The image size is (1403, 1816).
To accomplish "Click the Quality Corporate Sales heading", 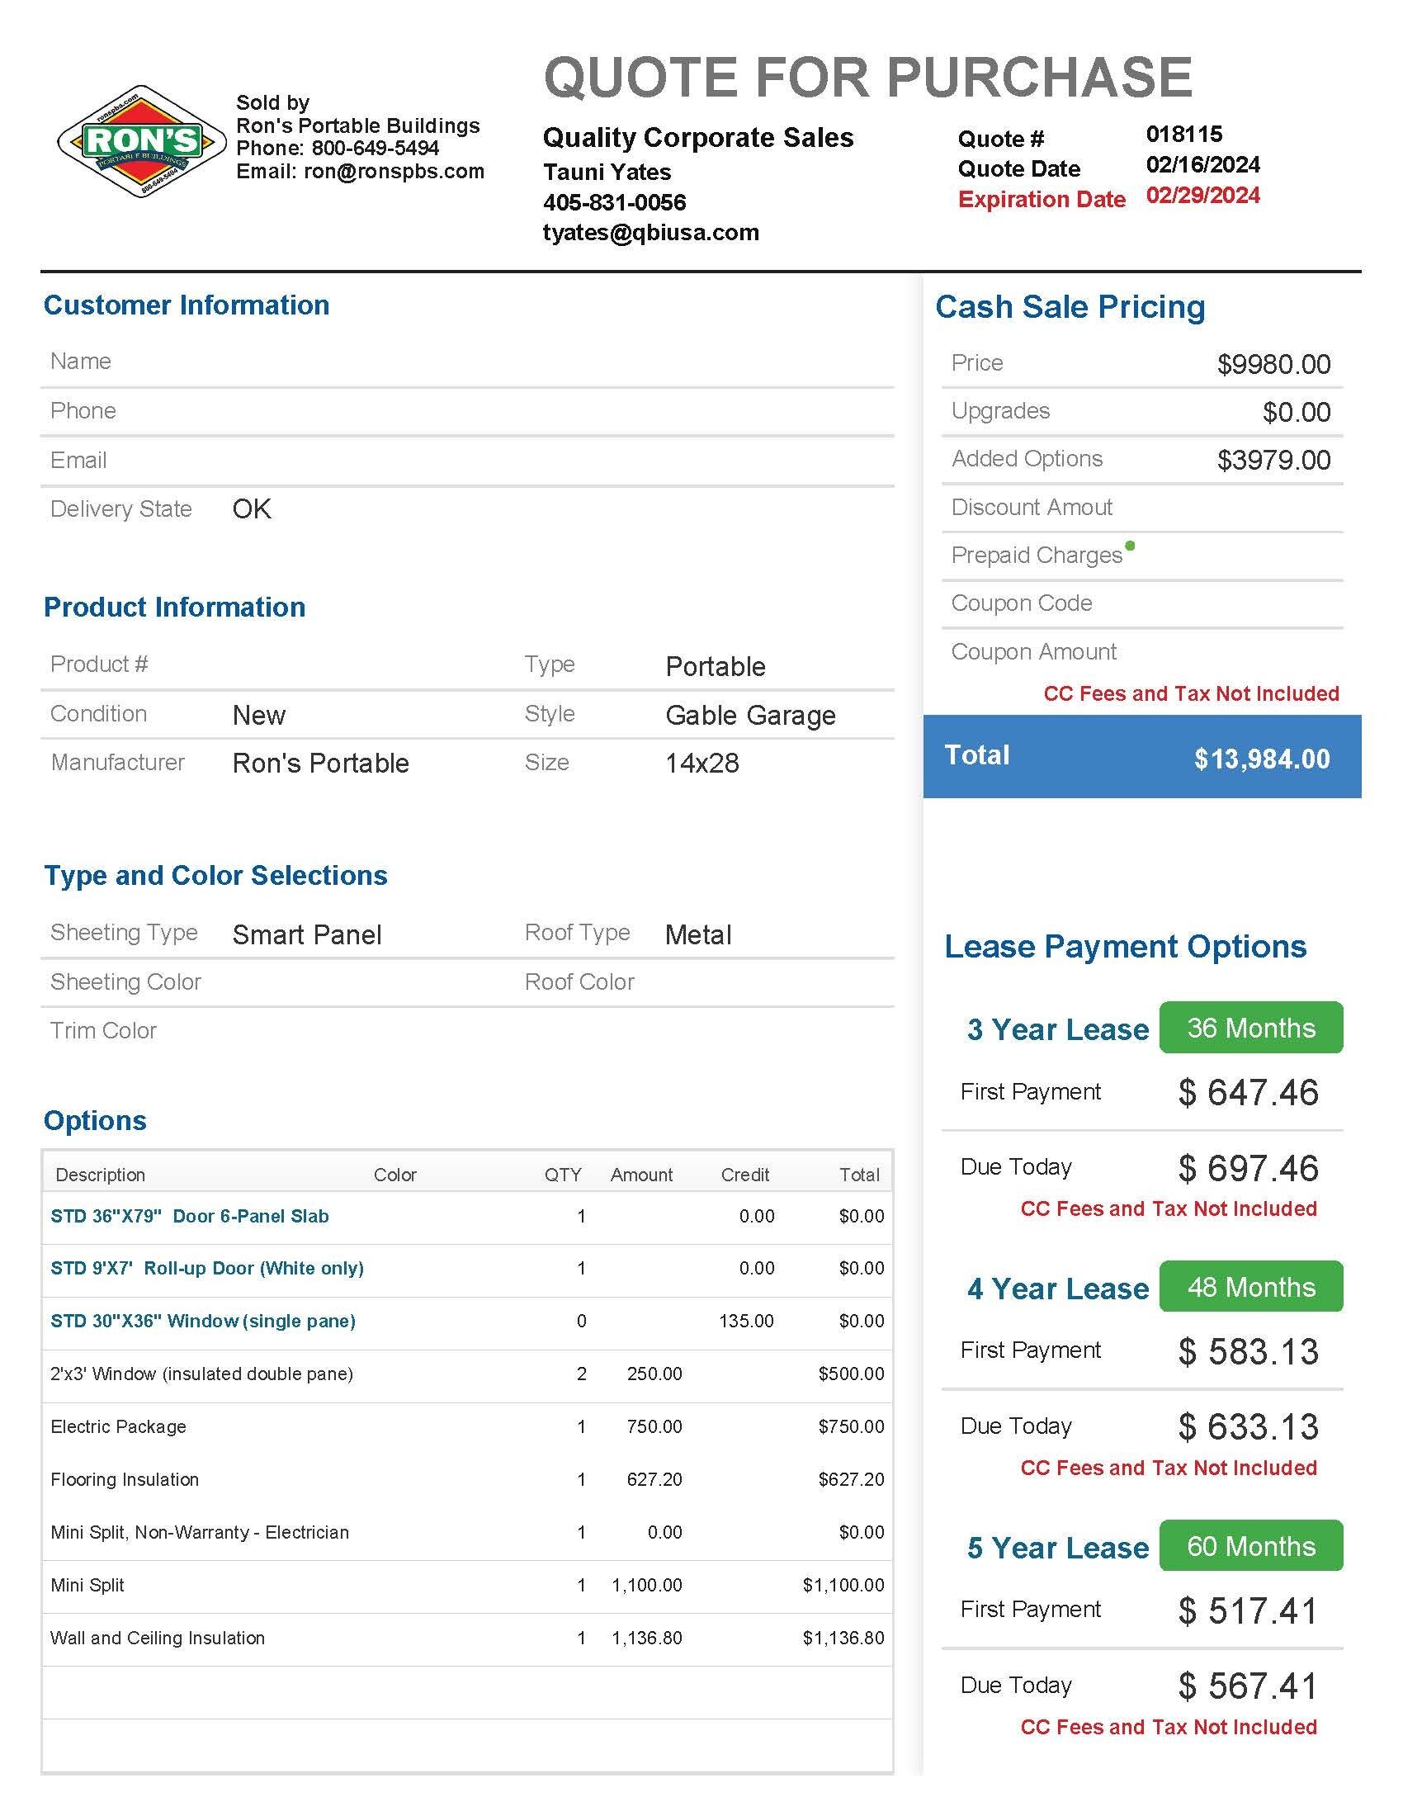I will [698, 137].
